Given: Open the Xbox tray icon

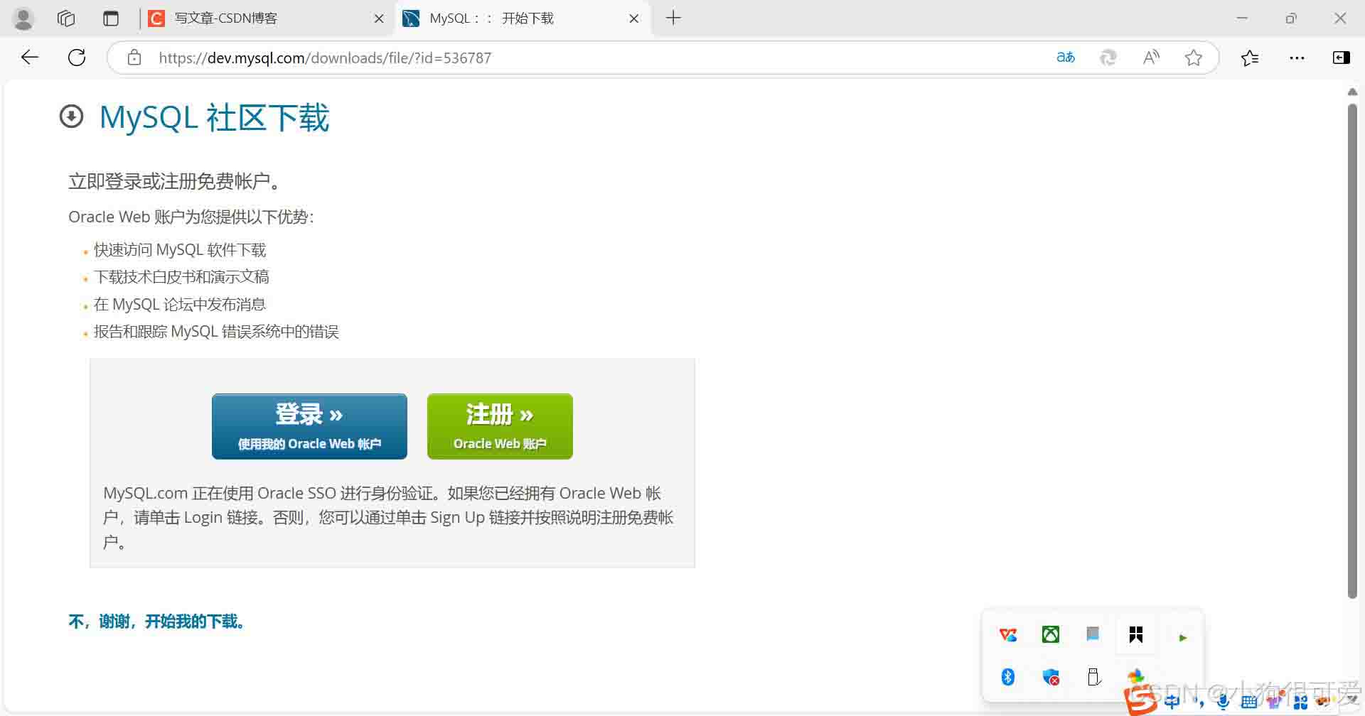Looking at the screenshot, I should tap(1051, 634).
